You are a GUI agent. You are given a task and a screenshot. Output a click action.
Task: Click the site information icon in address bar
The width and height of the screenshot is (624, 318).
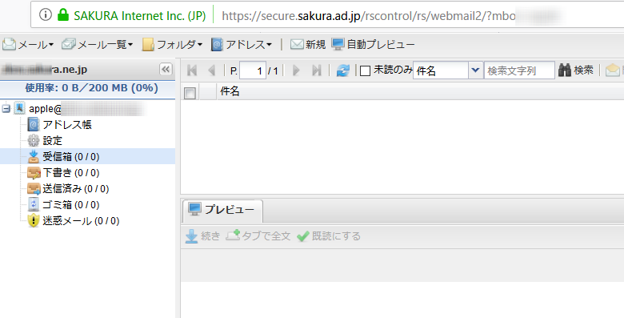46,15
